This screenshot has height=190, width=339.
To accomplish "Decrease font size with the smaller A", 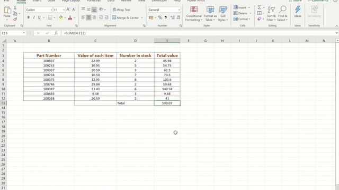I will click(x=74, y=9).
